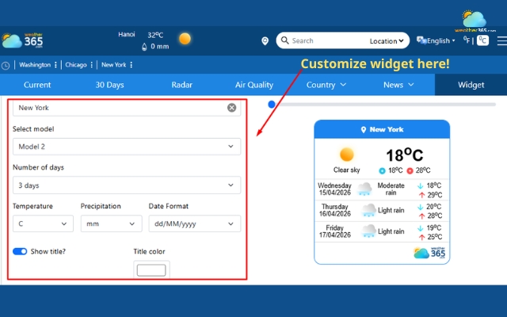Image resolution: width=507 pixels, height=317 pixels.
Task: Select the Widget tab
Action: click(471, 85)
